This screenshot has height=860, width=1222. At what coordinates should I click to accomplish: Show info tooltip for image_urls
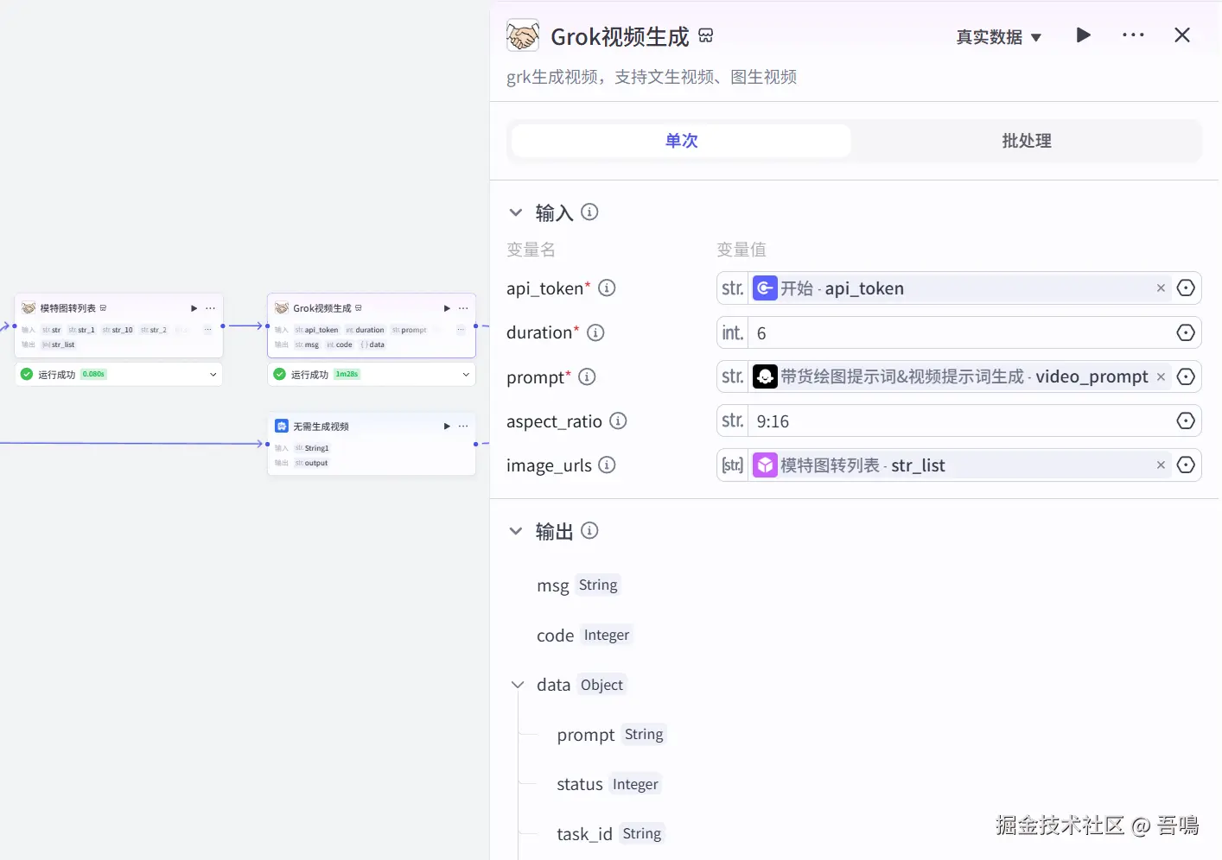point(607,465)
